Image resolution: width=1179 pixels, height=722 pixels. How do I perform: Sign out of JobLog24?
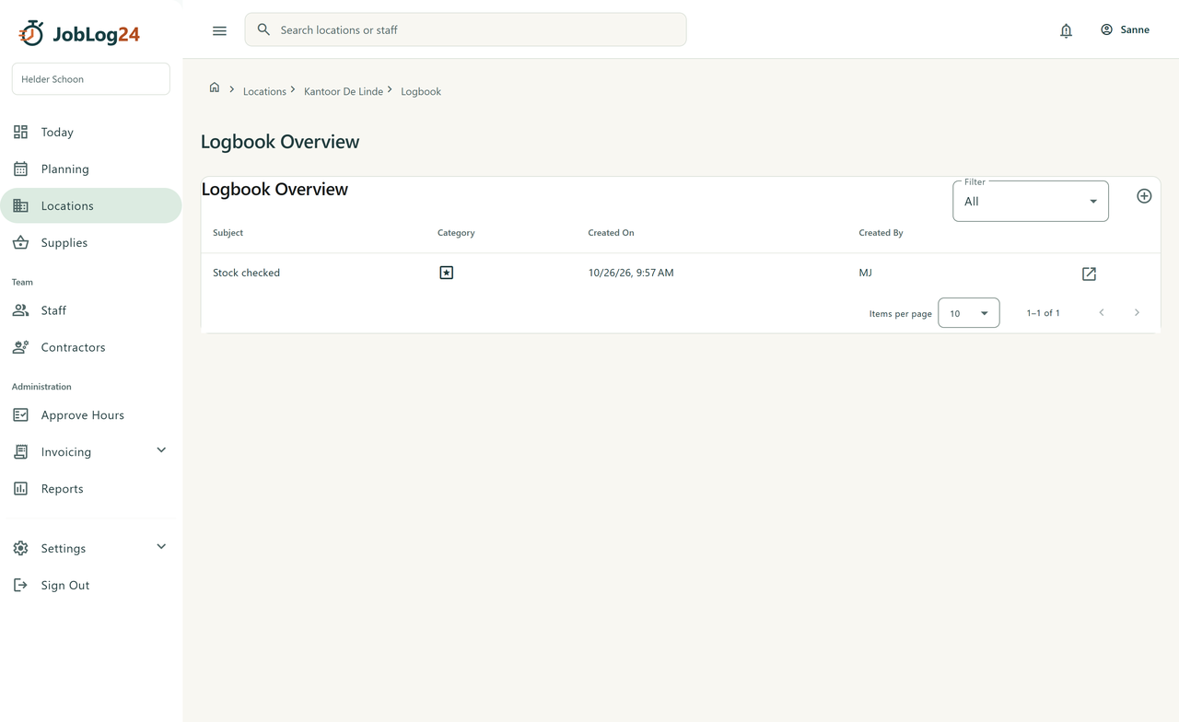pyautogui.click(x=91, y=586)
